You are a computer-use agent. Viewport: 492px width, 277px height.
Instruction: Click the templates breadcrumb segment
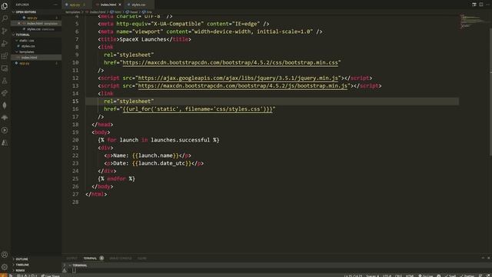[72, 12]
